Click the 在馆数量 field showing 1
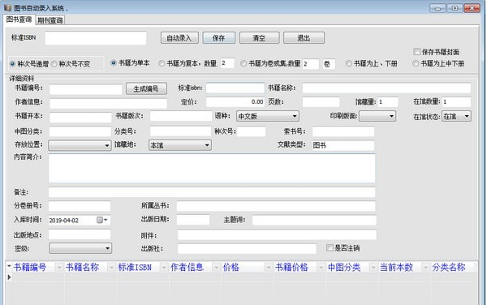 pos(456,101)
